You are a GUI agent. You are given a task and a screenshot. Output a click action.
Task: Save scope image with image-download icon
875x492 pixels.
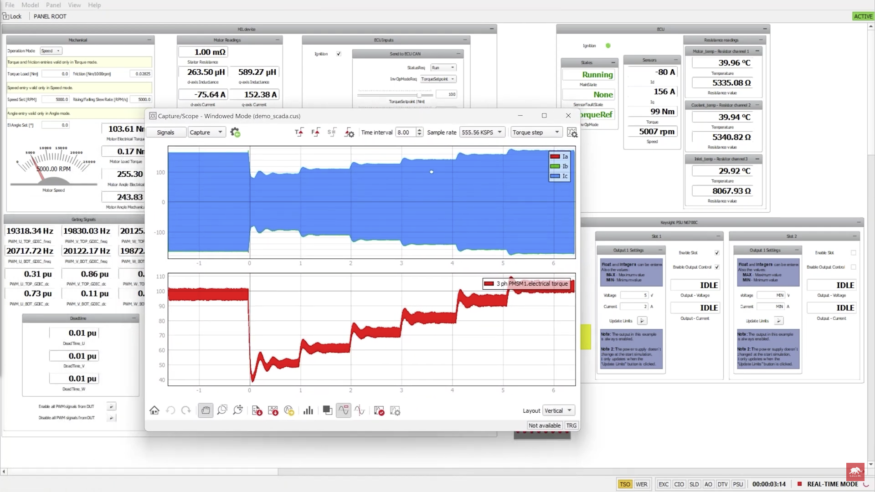click(273, 410)
